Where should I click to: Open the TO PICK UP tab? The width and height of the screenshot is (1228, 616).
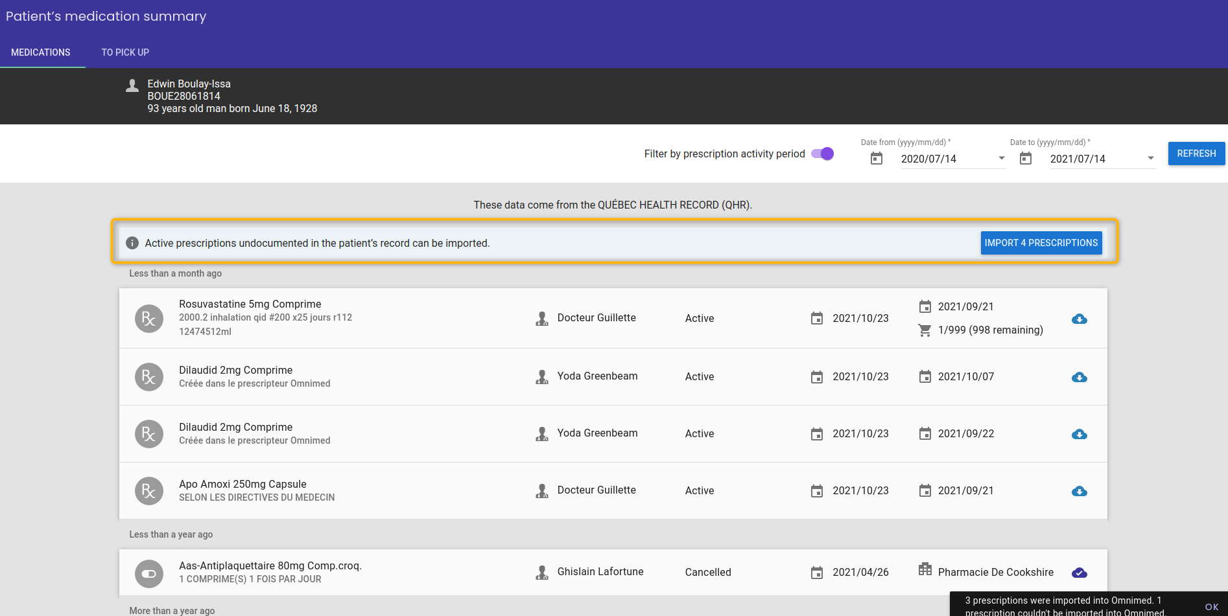pos(125,52)
